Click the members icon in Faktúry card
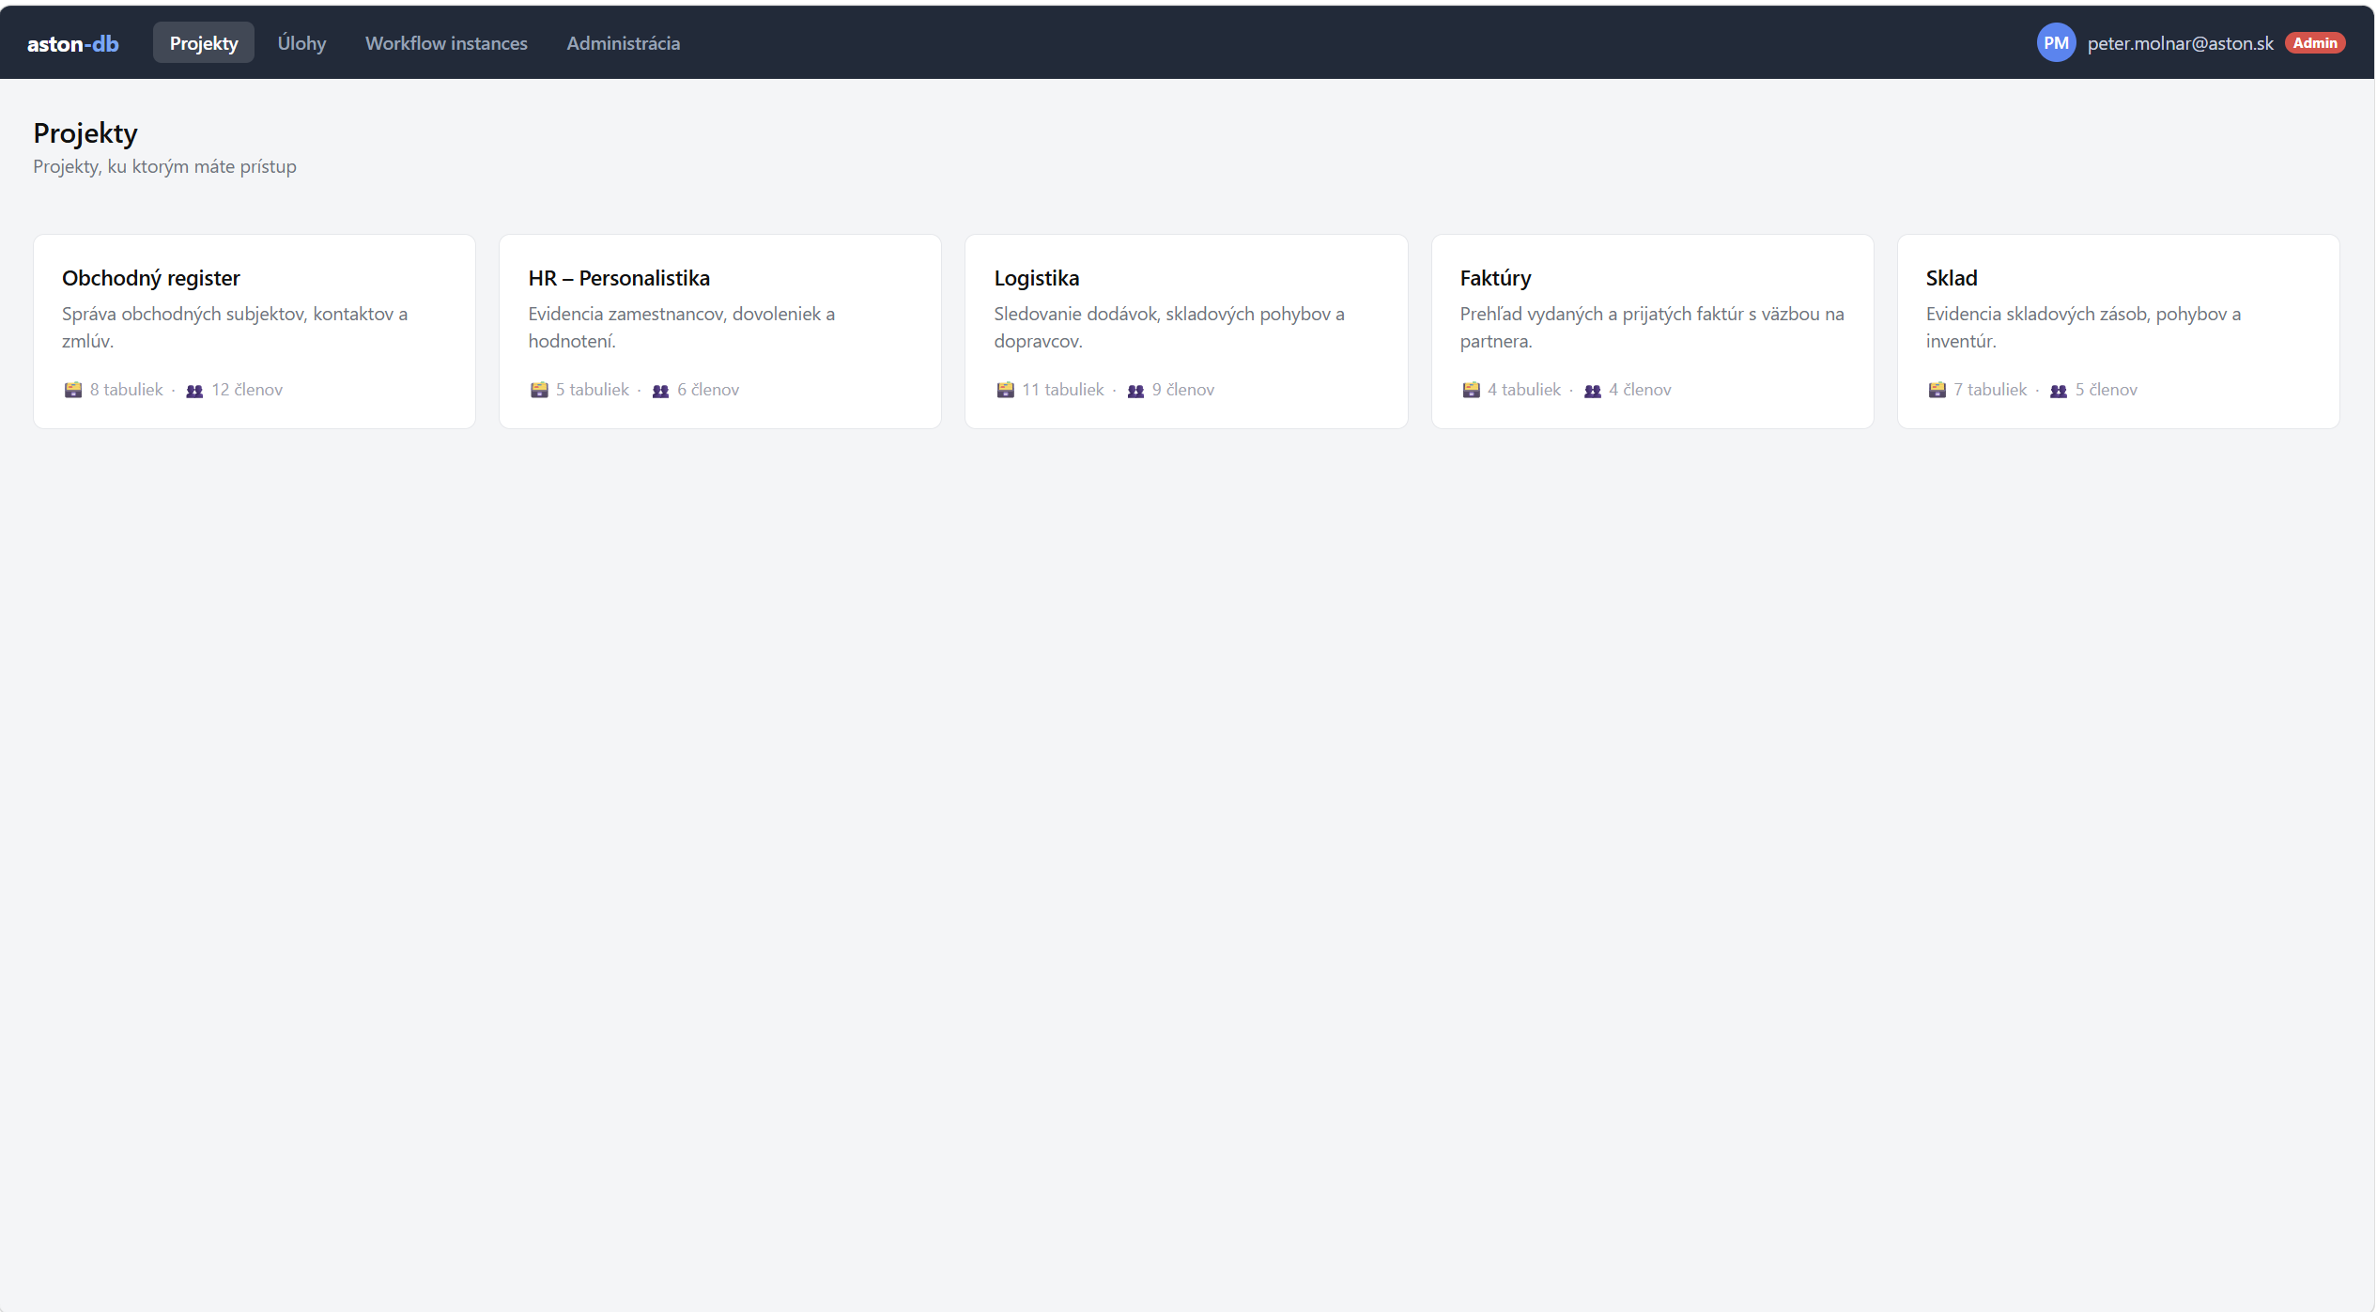 (1593, 391)
